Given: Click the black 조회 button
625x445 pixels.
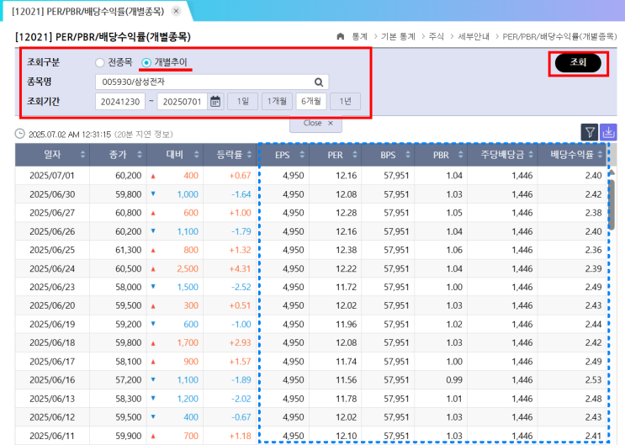Looking at the screenshot, I should click(x=578, y=63).
